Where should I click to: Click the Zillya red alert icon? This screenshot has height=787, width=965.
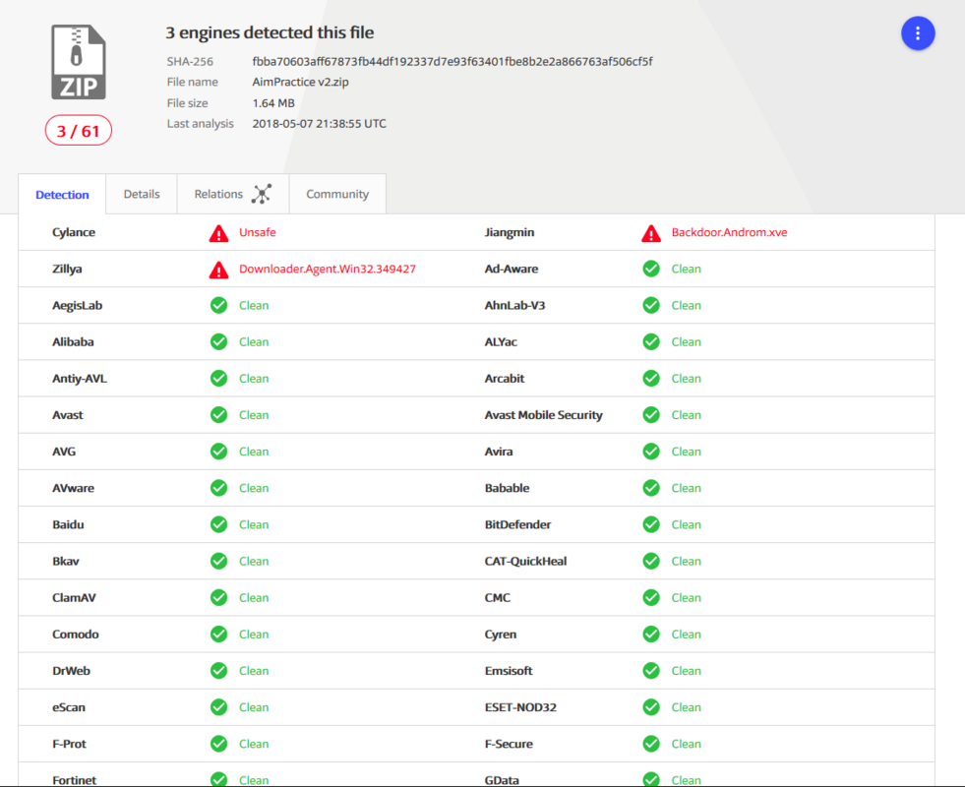218,270
